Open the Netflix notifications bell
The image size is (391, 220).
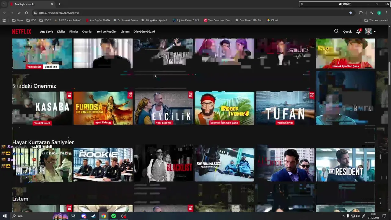359,31
